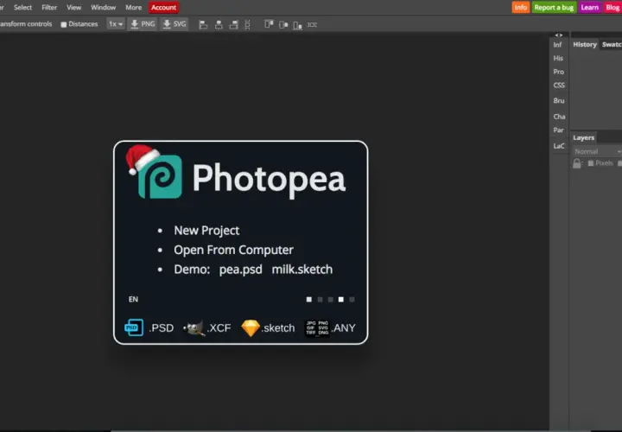Switch to the Swatches tab

pyautogui.click(x=612, y=44)
